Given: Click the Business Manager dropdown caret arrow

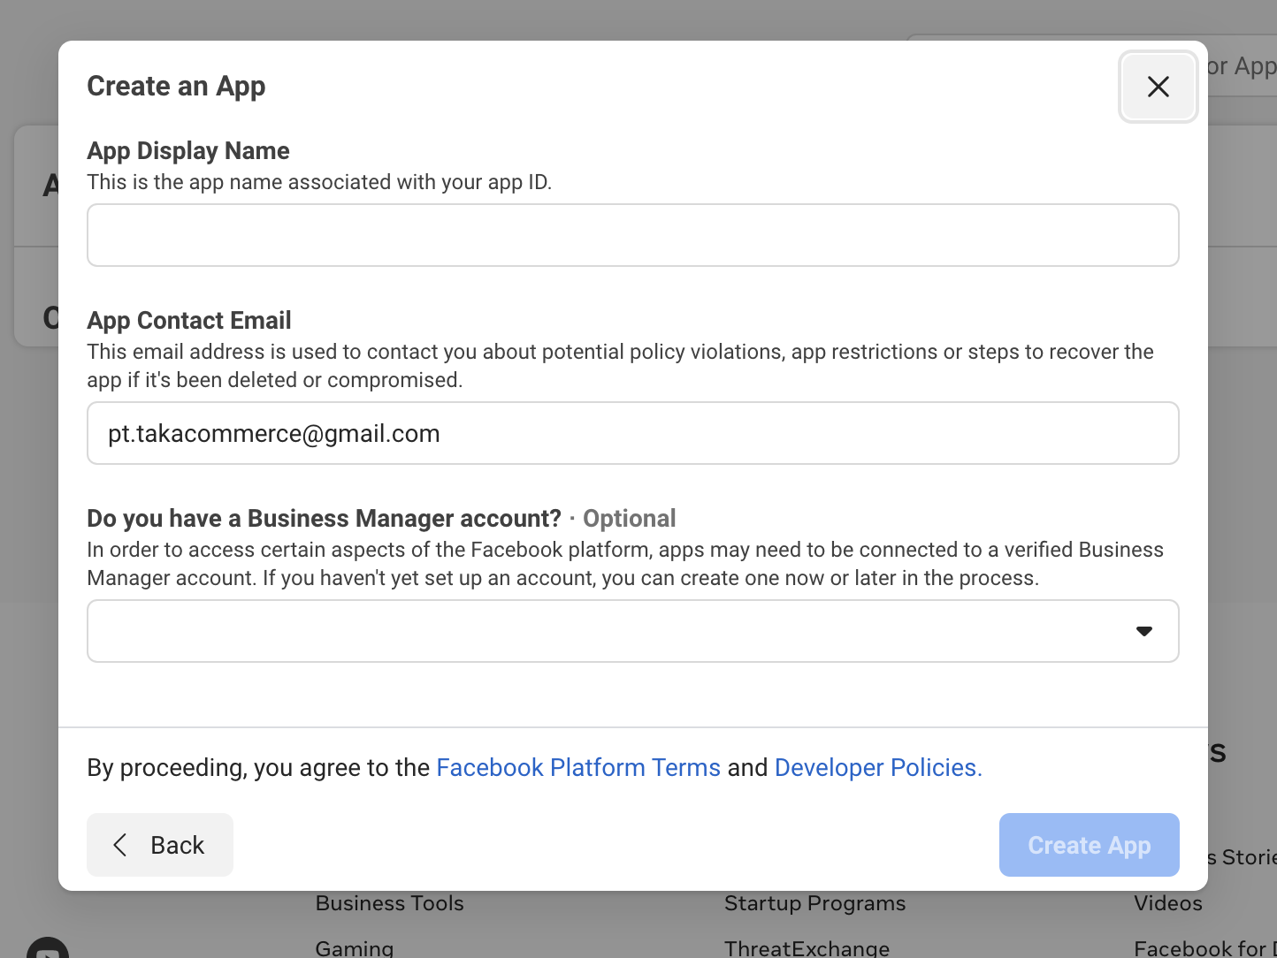Looking at the screenshot, I should tap(1143, 631).
